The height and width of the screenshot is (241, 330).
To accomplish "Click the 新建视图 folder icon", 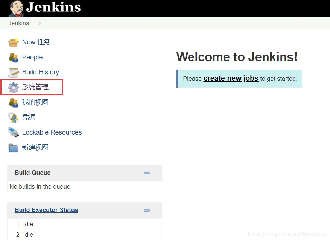I will 13,148.
